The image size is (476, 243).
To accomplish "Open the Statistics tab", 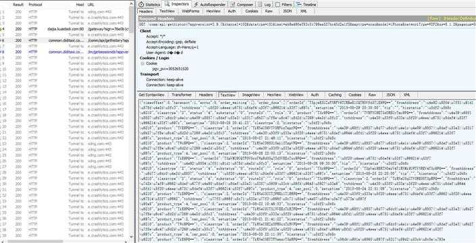I will (x=150, y=5).
